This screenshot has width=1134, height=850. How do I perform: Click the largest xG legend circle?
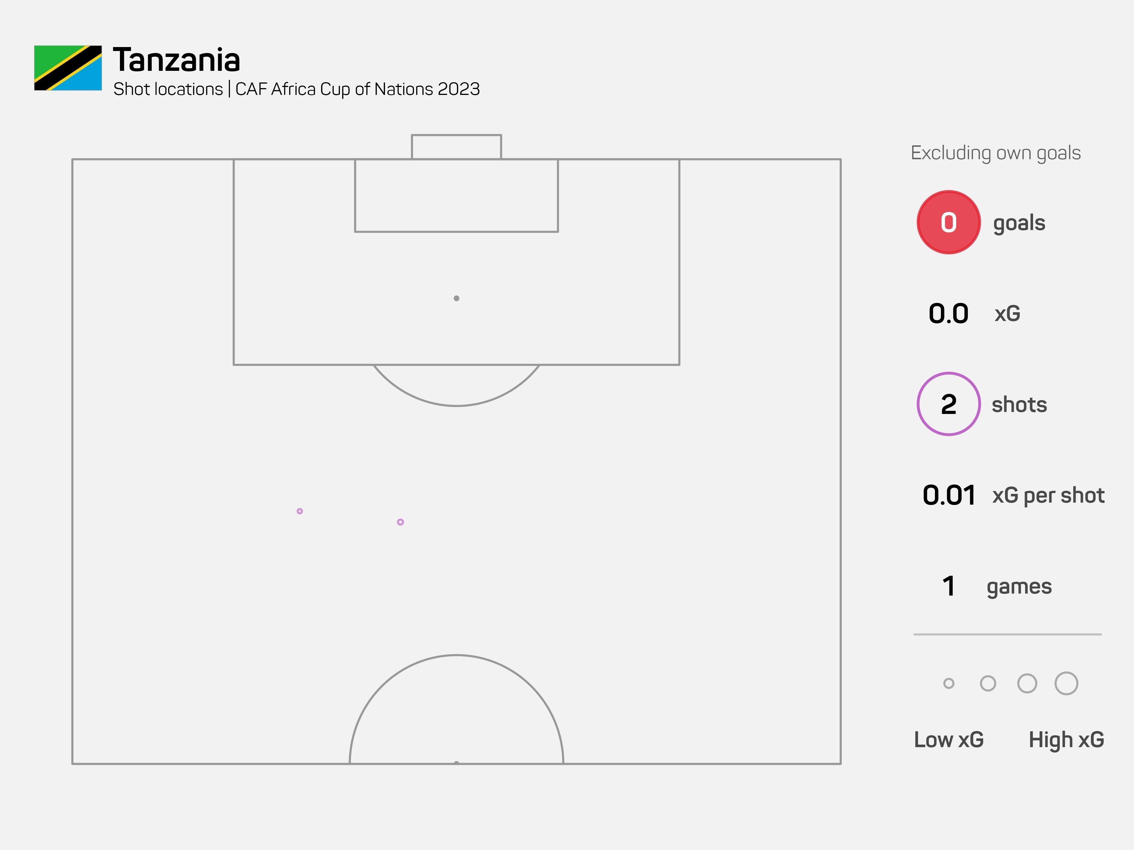(1066, 683)
